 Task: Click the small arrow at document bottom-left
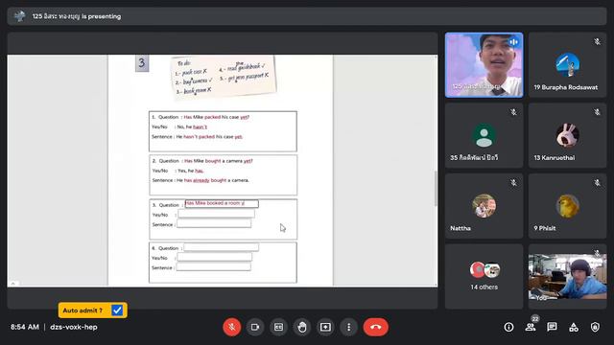click(12, 284)
